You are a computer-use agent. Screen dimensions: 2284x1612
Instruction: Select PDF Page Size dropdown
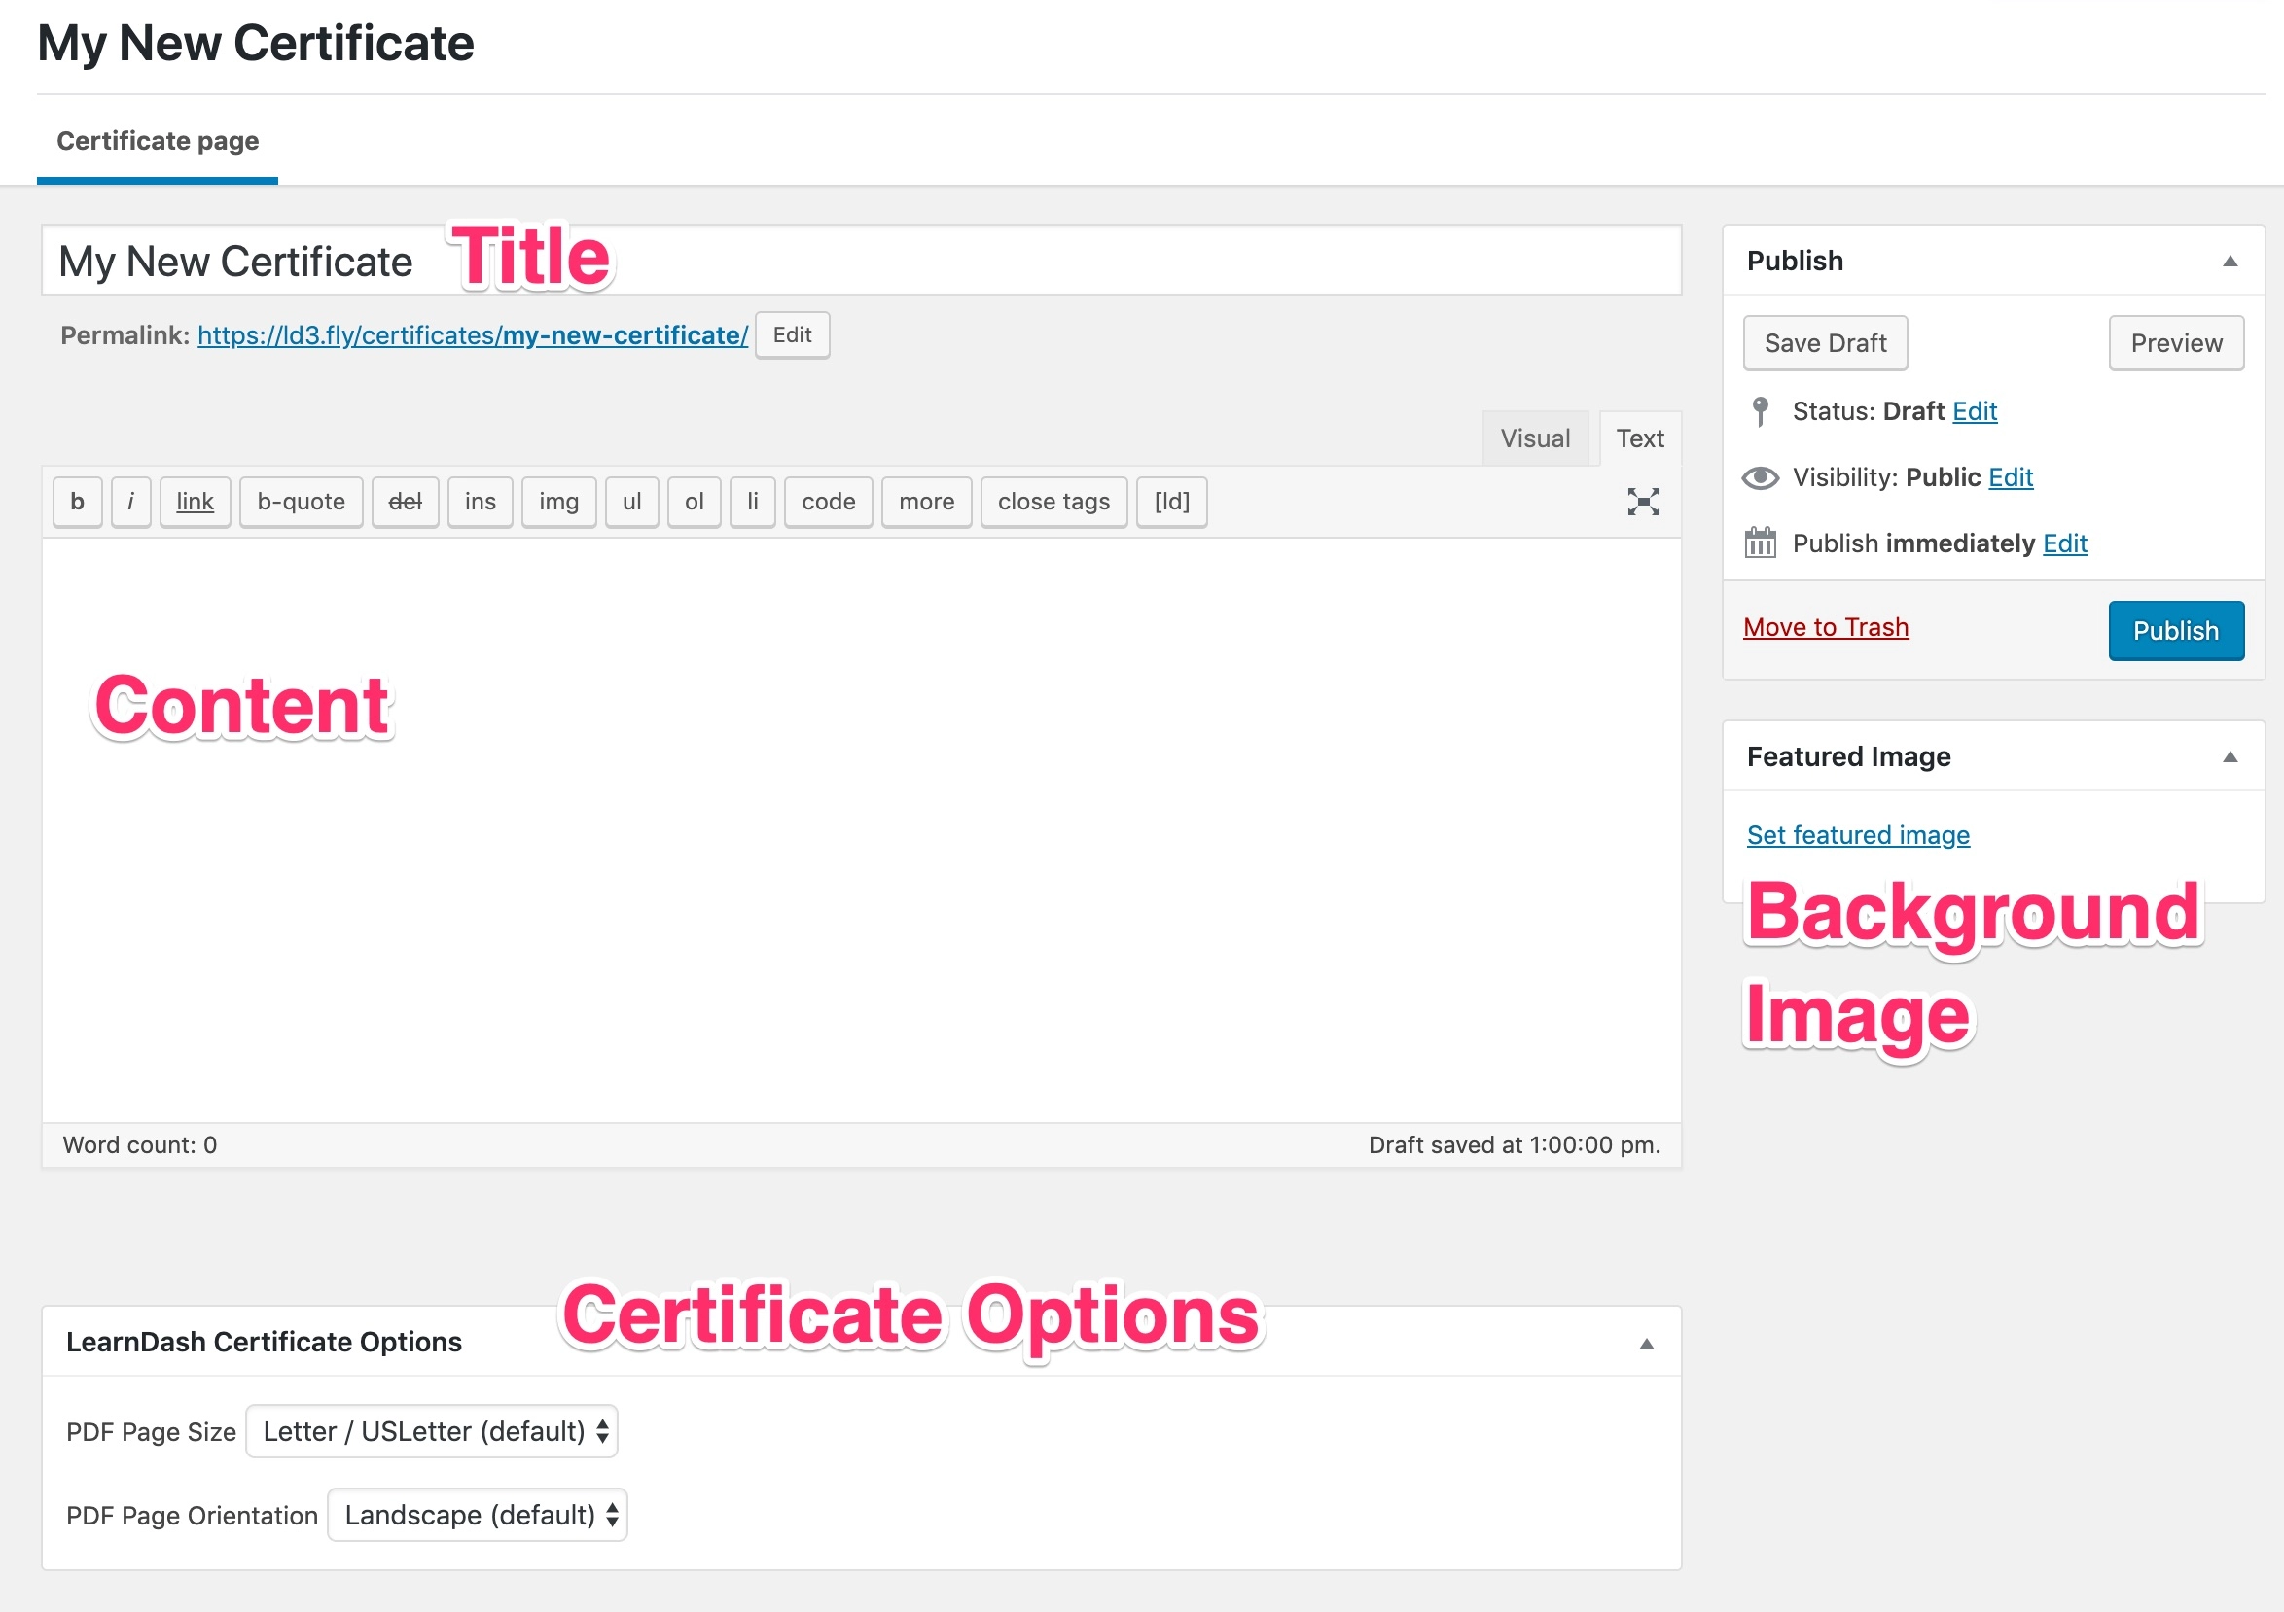431,1430
